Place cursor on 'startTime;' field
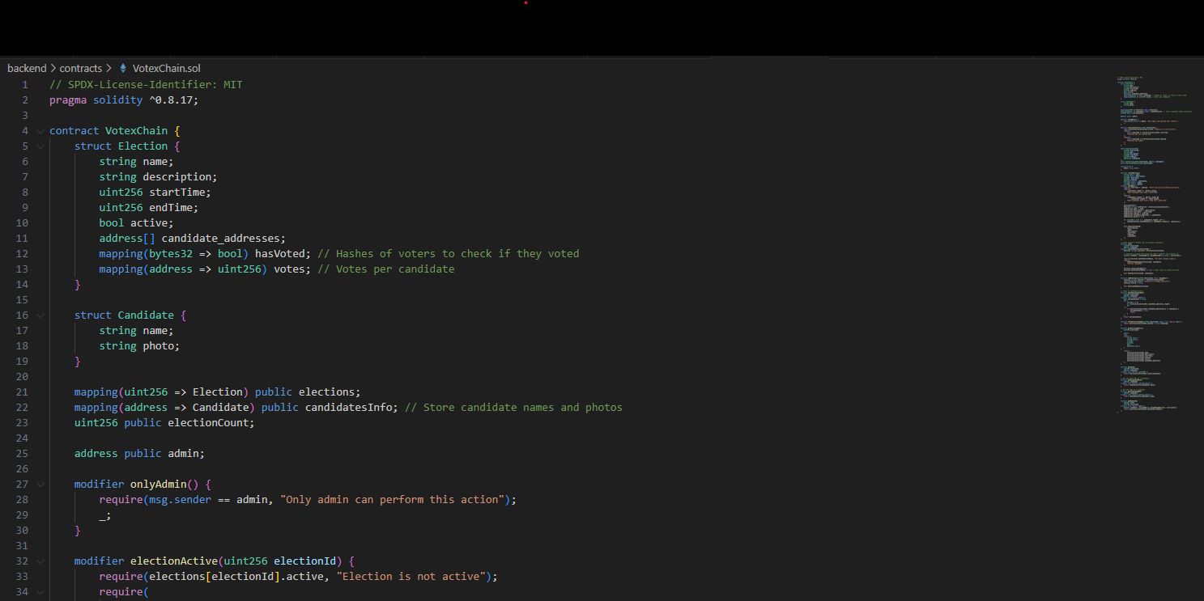 180,193
